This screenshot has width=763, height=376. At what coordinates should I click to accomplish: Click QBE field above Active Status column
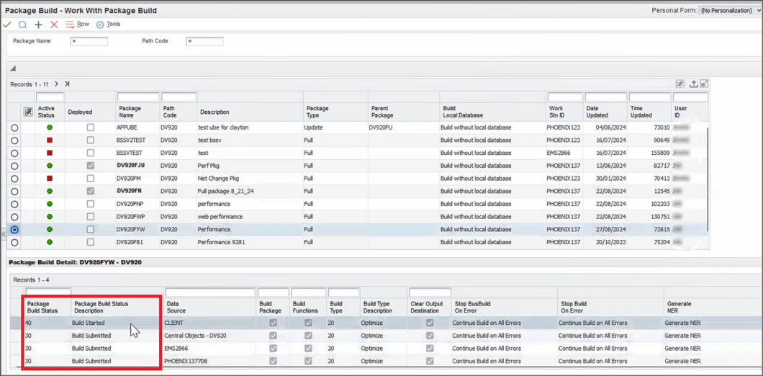click(50, 97)
